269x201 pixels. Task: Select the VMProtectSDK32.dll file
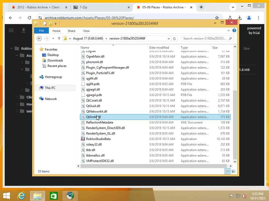(155, 161)
